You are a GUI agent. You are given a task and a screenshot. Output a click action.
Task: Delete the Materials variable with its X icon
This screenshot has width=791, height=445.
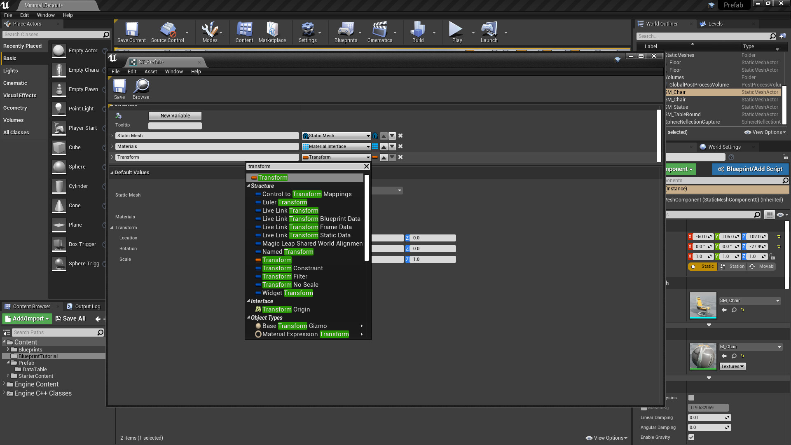coord(400,147)
